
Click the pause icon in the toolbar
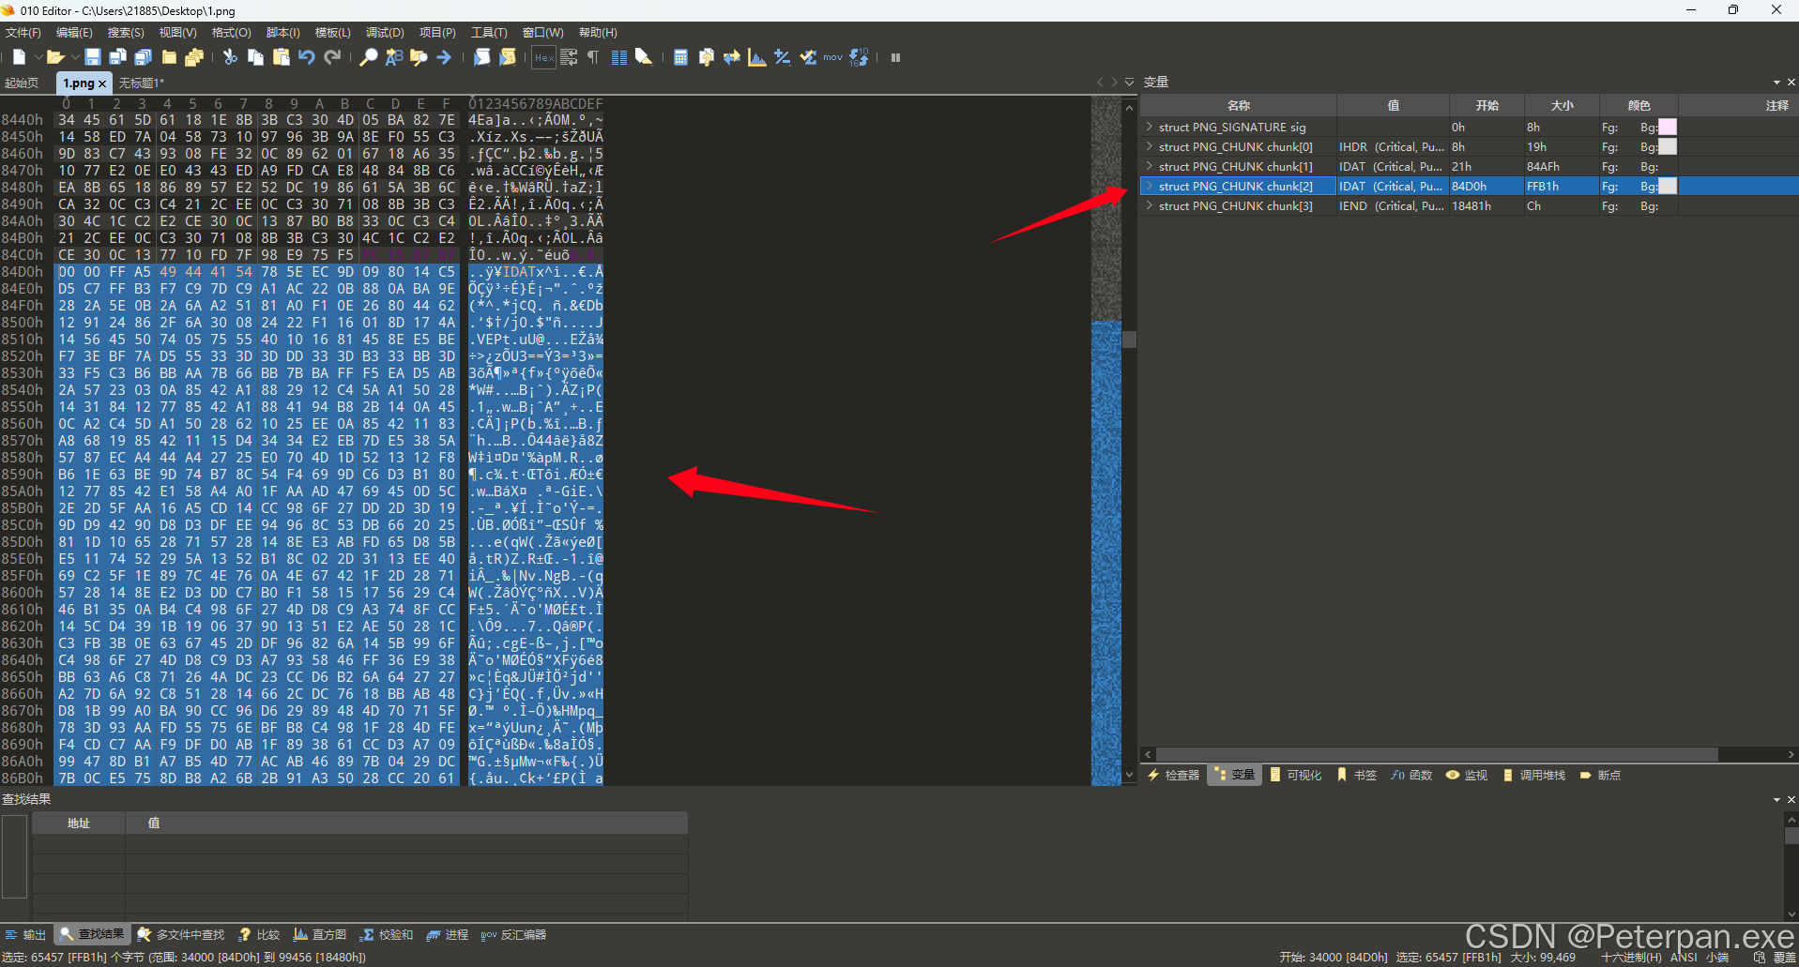coord(895,57)
